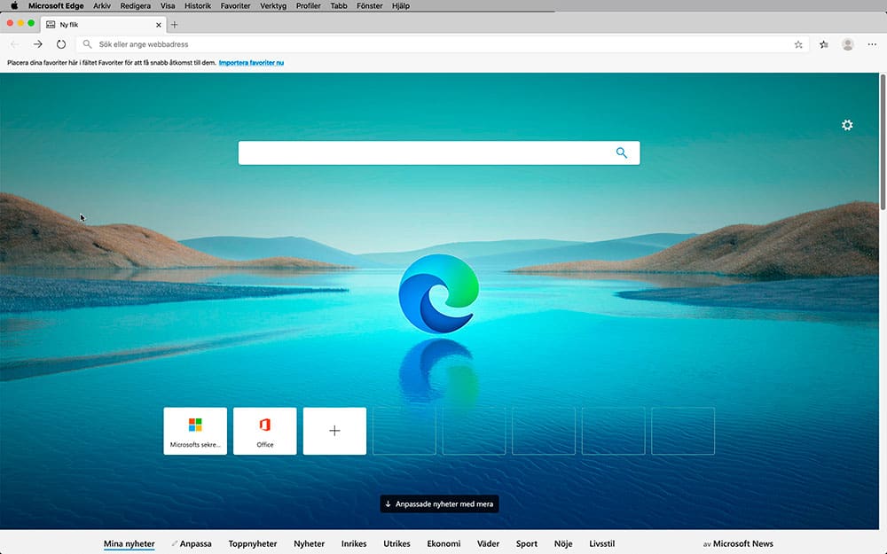887x554 pixels.
Task: Open the Microsoft Edge app menu
Action: (56, 5)
